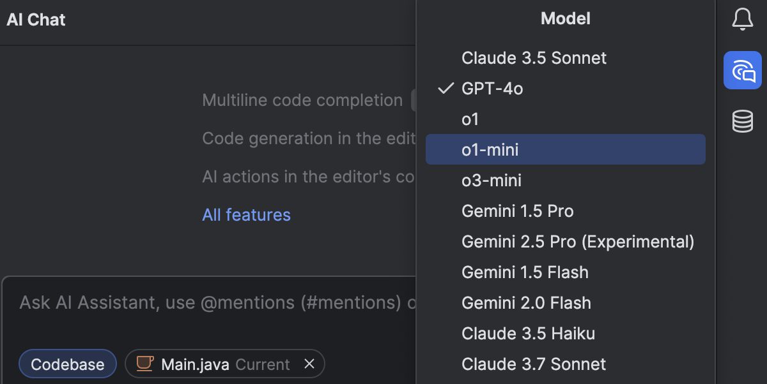767x384 pixels.
Task: Open the All features link
Action: click(x=246, y=215)
